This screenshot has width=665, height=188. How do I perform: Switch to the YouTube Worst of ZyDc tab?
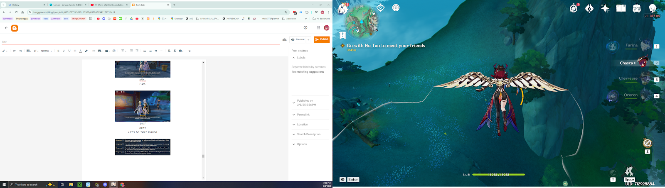coord(109,5)
